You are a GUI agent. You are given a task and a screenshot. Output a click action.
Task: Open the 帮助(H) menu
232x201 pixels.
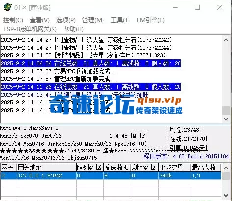point(74,29)
